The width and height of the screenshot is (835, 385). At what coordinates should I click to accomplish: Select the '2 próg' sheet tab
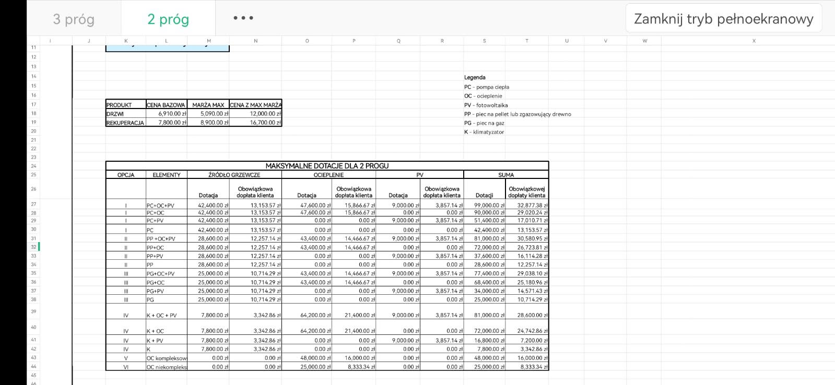pyautogui.click(x=168, y=19)
